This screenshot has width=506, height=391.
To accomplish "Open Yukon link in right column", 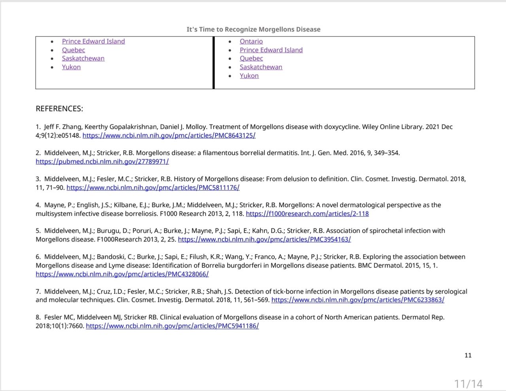I will click(249, 76).
